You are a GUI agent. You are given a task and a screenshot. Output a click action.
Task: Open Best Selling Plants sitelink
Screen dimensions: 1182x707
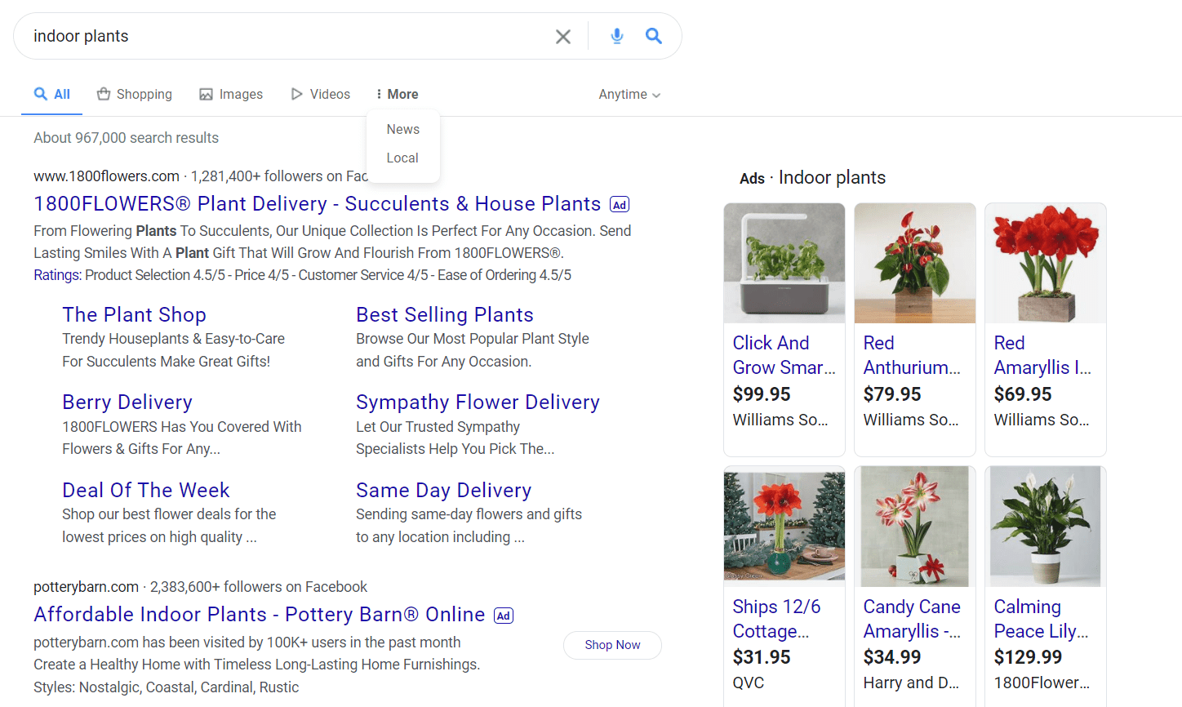click(445, 315)
